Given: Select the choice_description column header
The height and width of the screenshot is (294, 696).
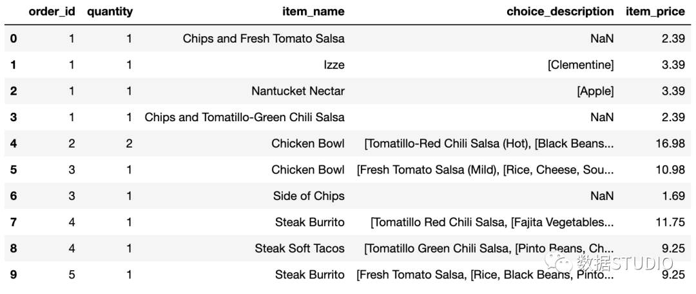Looking at the screenshot, I should [560, 12].
